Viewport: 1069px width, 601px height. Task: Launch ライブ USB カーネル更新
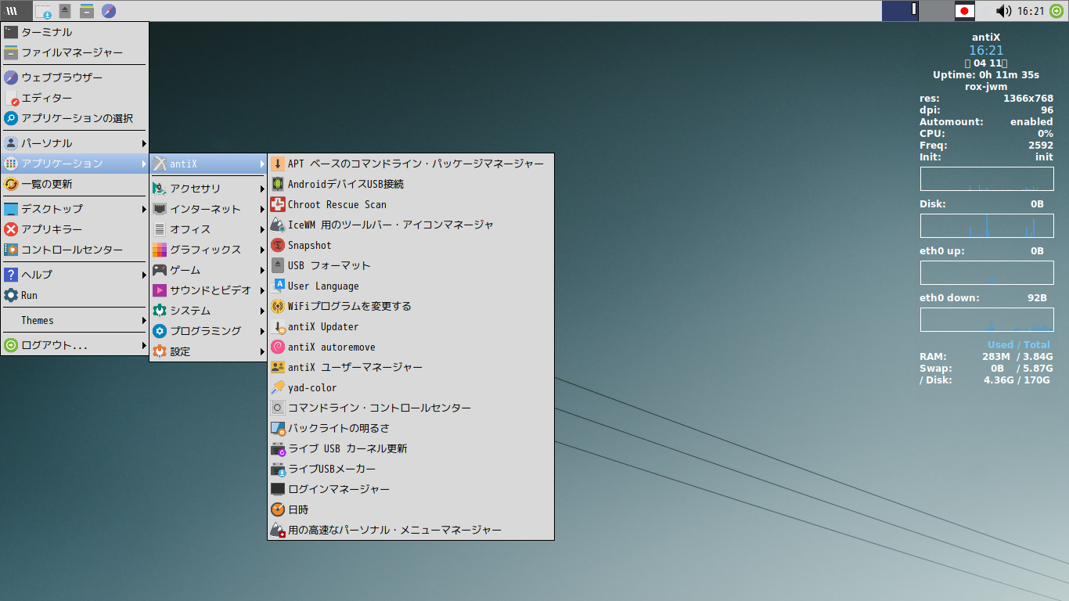click(x=411, y=448)
